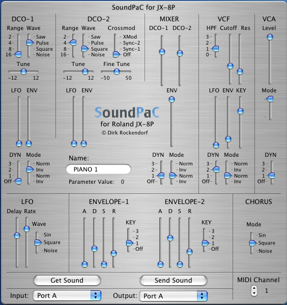Screen dimensions: 287x305
Task: Click the VCA Level slider knob
Action: coord(270,37)
